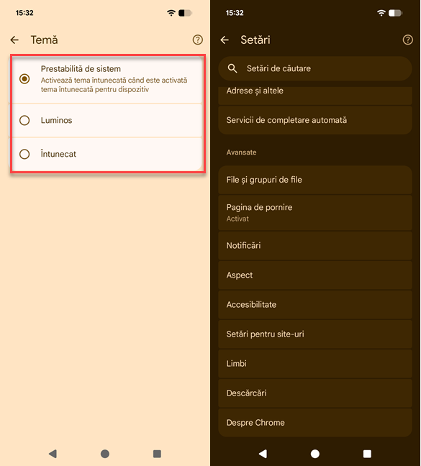Open Accesibilitate settings
This screenshot has width=421, height=466.
(x=315, y=305)
